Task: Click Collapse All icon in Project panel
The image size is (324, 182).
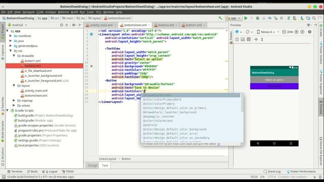Action: click(67, 25)
